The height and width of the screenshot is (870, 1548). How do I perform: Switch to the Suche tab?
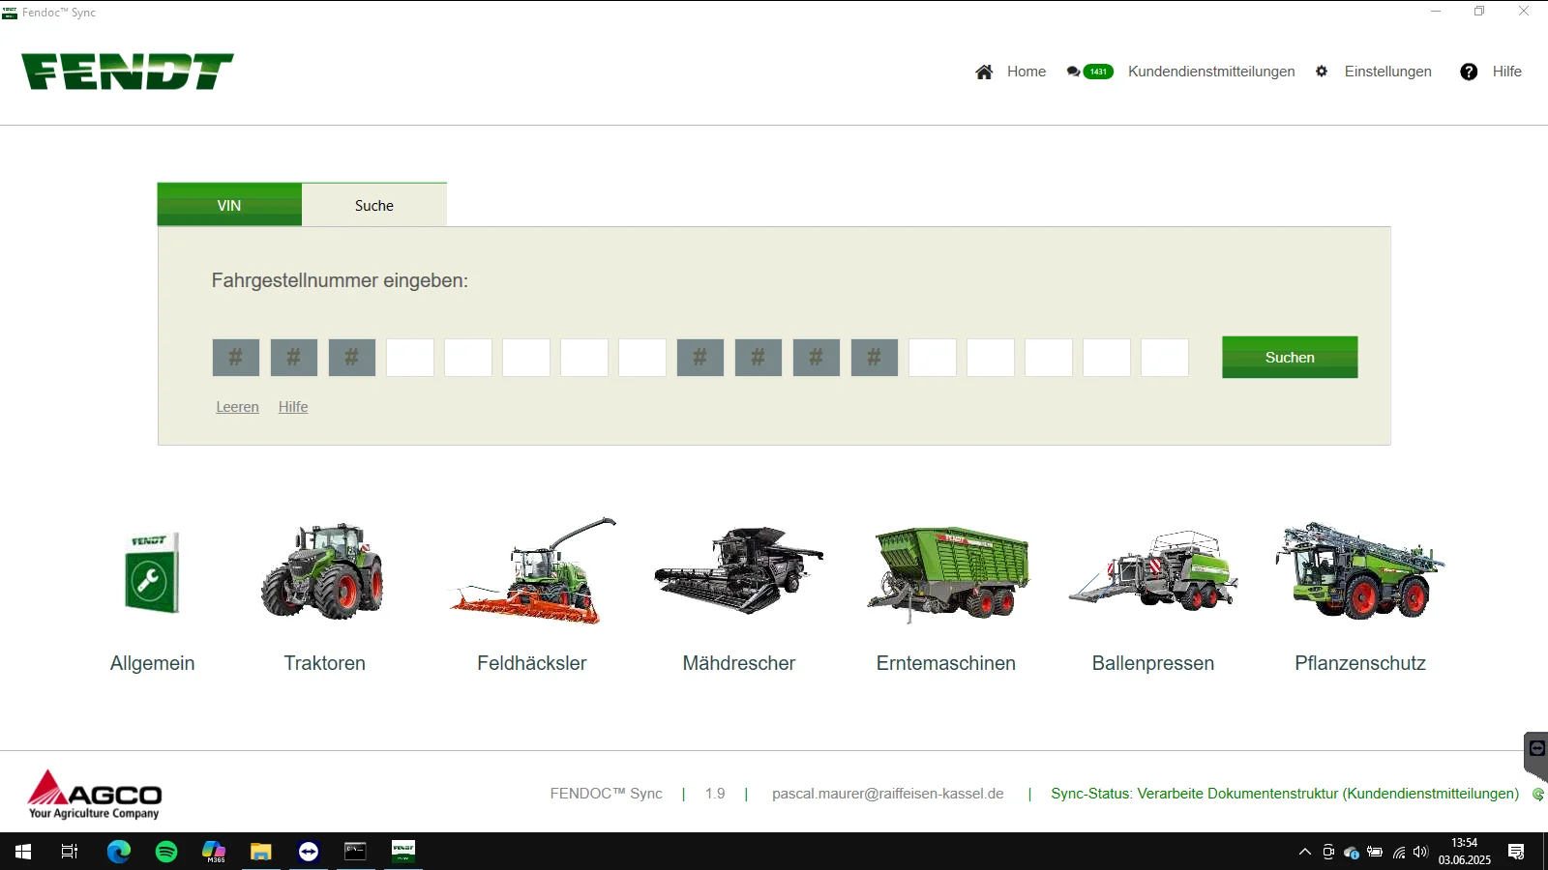coord(373,204)
